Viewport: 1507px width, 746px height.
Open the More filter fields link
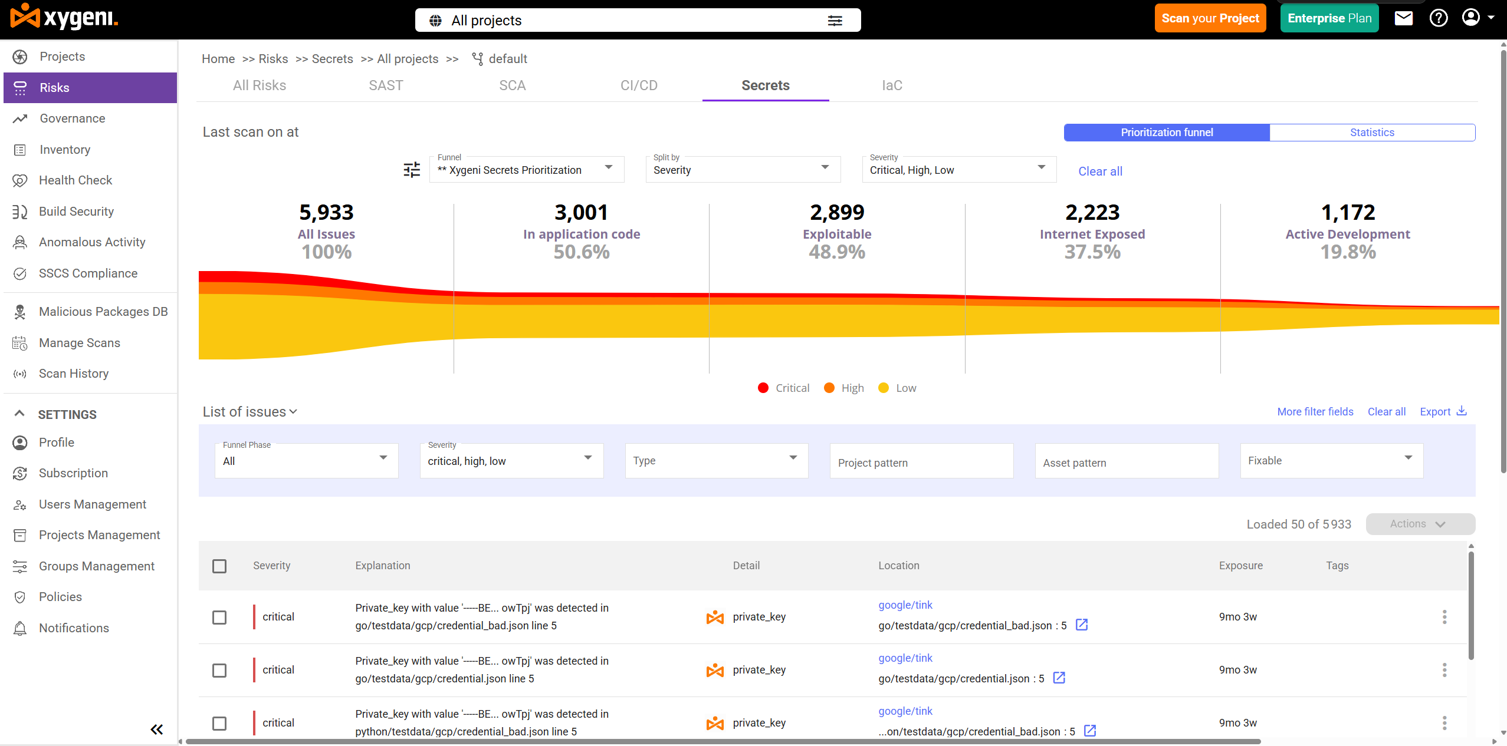click(1315, 412)
